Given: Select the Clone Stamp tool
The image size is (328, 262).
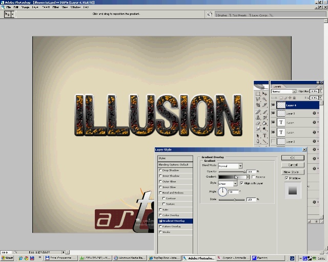Looking at the screenshot, I should pos(258,118).
